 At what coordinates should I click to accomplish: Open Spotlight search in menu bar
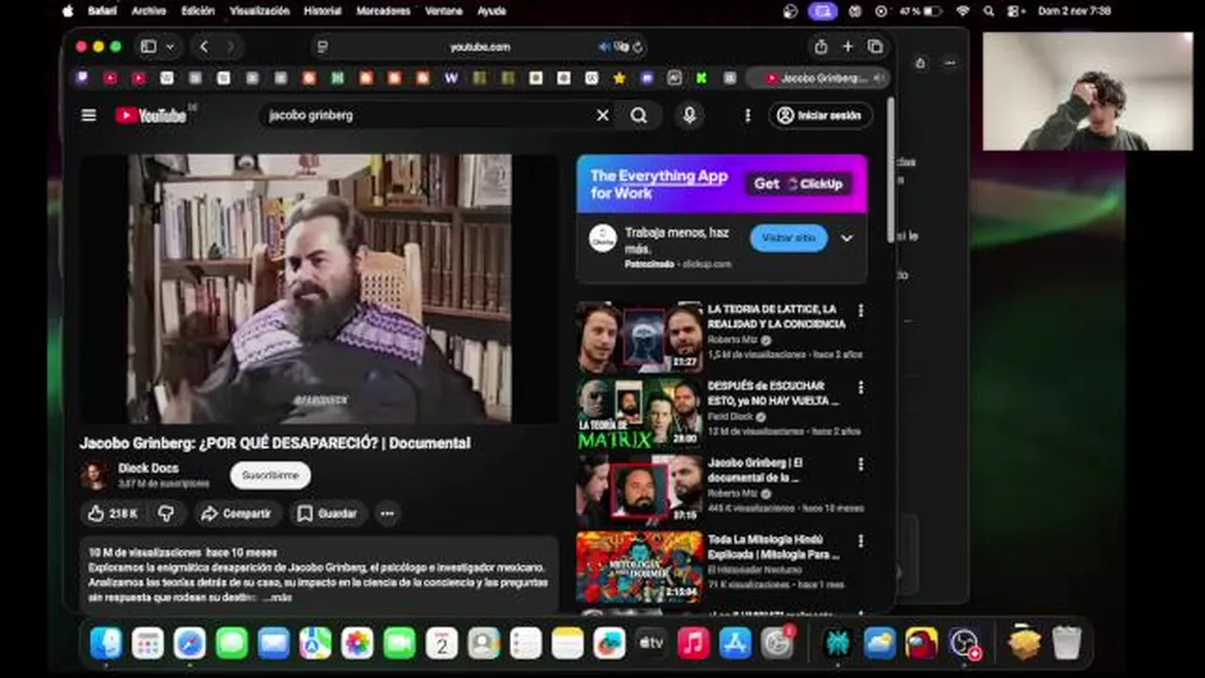988,11
